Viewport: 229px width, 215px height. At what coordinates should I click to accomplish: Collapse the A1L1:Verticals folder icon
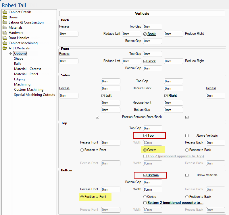tap(5, 48)
